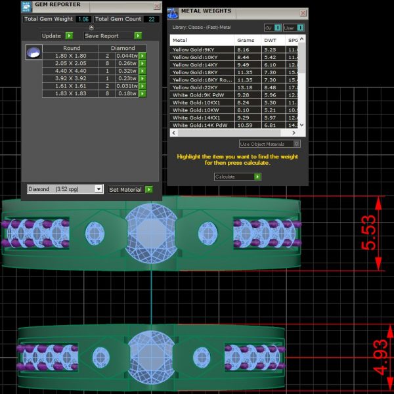394x394 pixels.
Task: Close the Metal Weights panel
Action: click(x=303, y=13)
